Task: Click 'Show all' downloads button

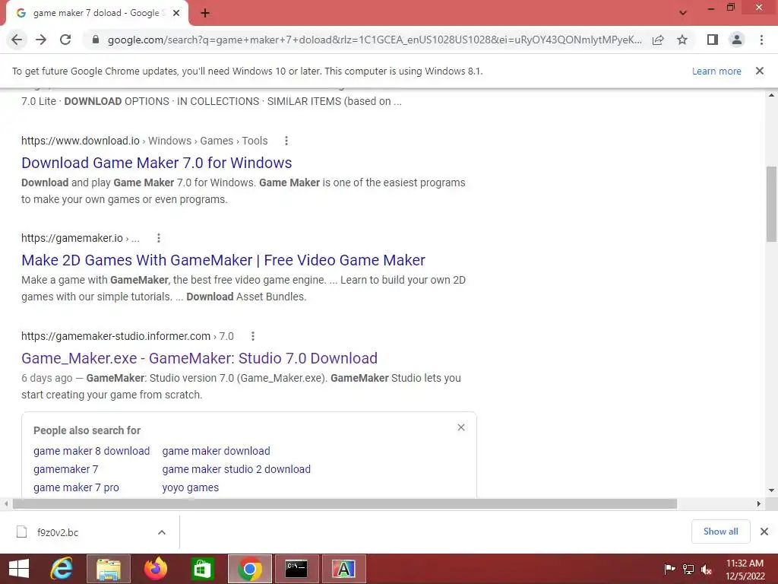Action: tap(721, 532)
